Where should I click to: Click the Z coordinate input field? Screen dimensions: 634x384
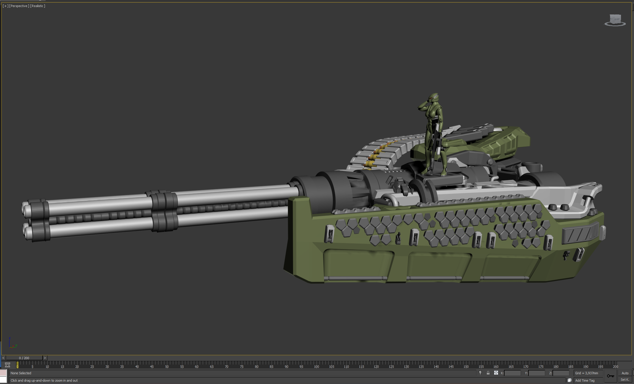pos(561,373)
